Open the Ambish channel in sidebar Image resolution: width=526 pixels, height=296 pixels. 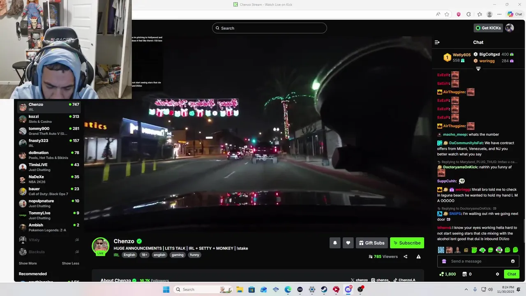[x=49, y=227]
